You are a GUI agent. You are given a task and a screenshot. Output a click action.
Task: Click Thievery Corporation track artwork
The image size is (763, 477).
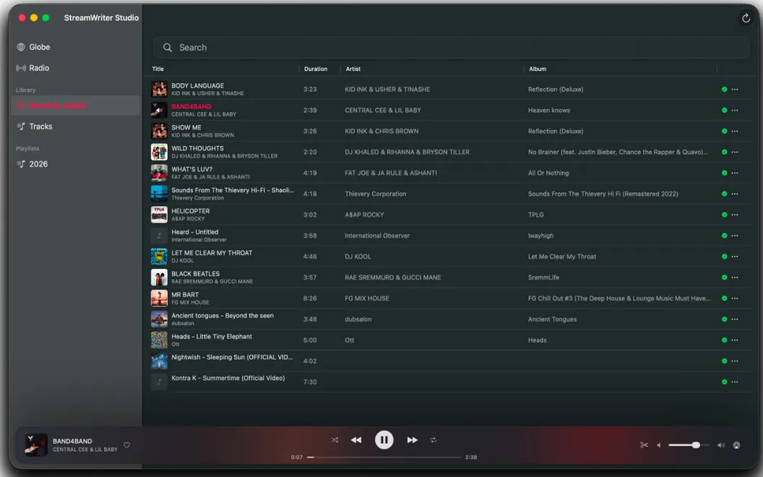[x=159, y=194]
